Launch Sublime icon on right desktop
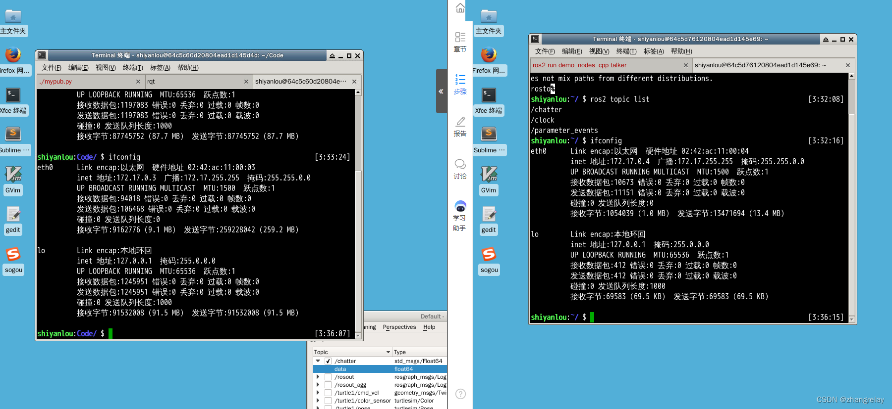The width and height of the screenshot is (892, 409). click(489, 134)
